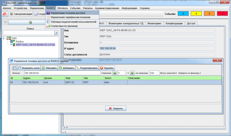Select the Radius node in device tree
Image resolution: width=231 pixels, height=136 pixels.
(x=20, y=42)
